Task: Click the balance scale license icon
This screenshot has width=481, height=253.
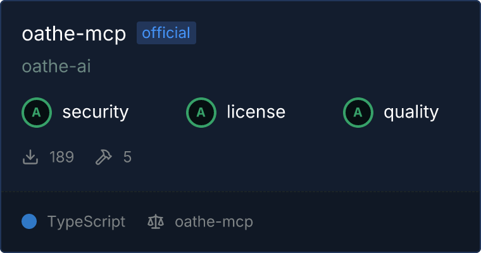Action: [x=156, y=221]
